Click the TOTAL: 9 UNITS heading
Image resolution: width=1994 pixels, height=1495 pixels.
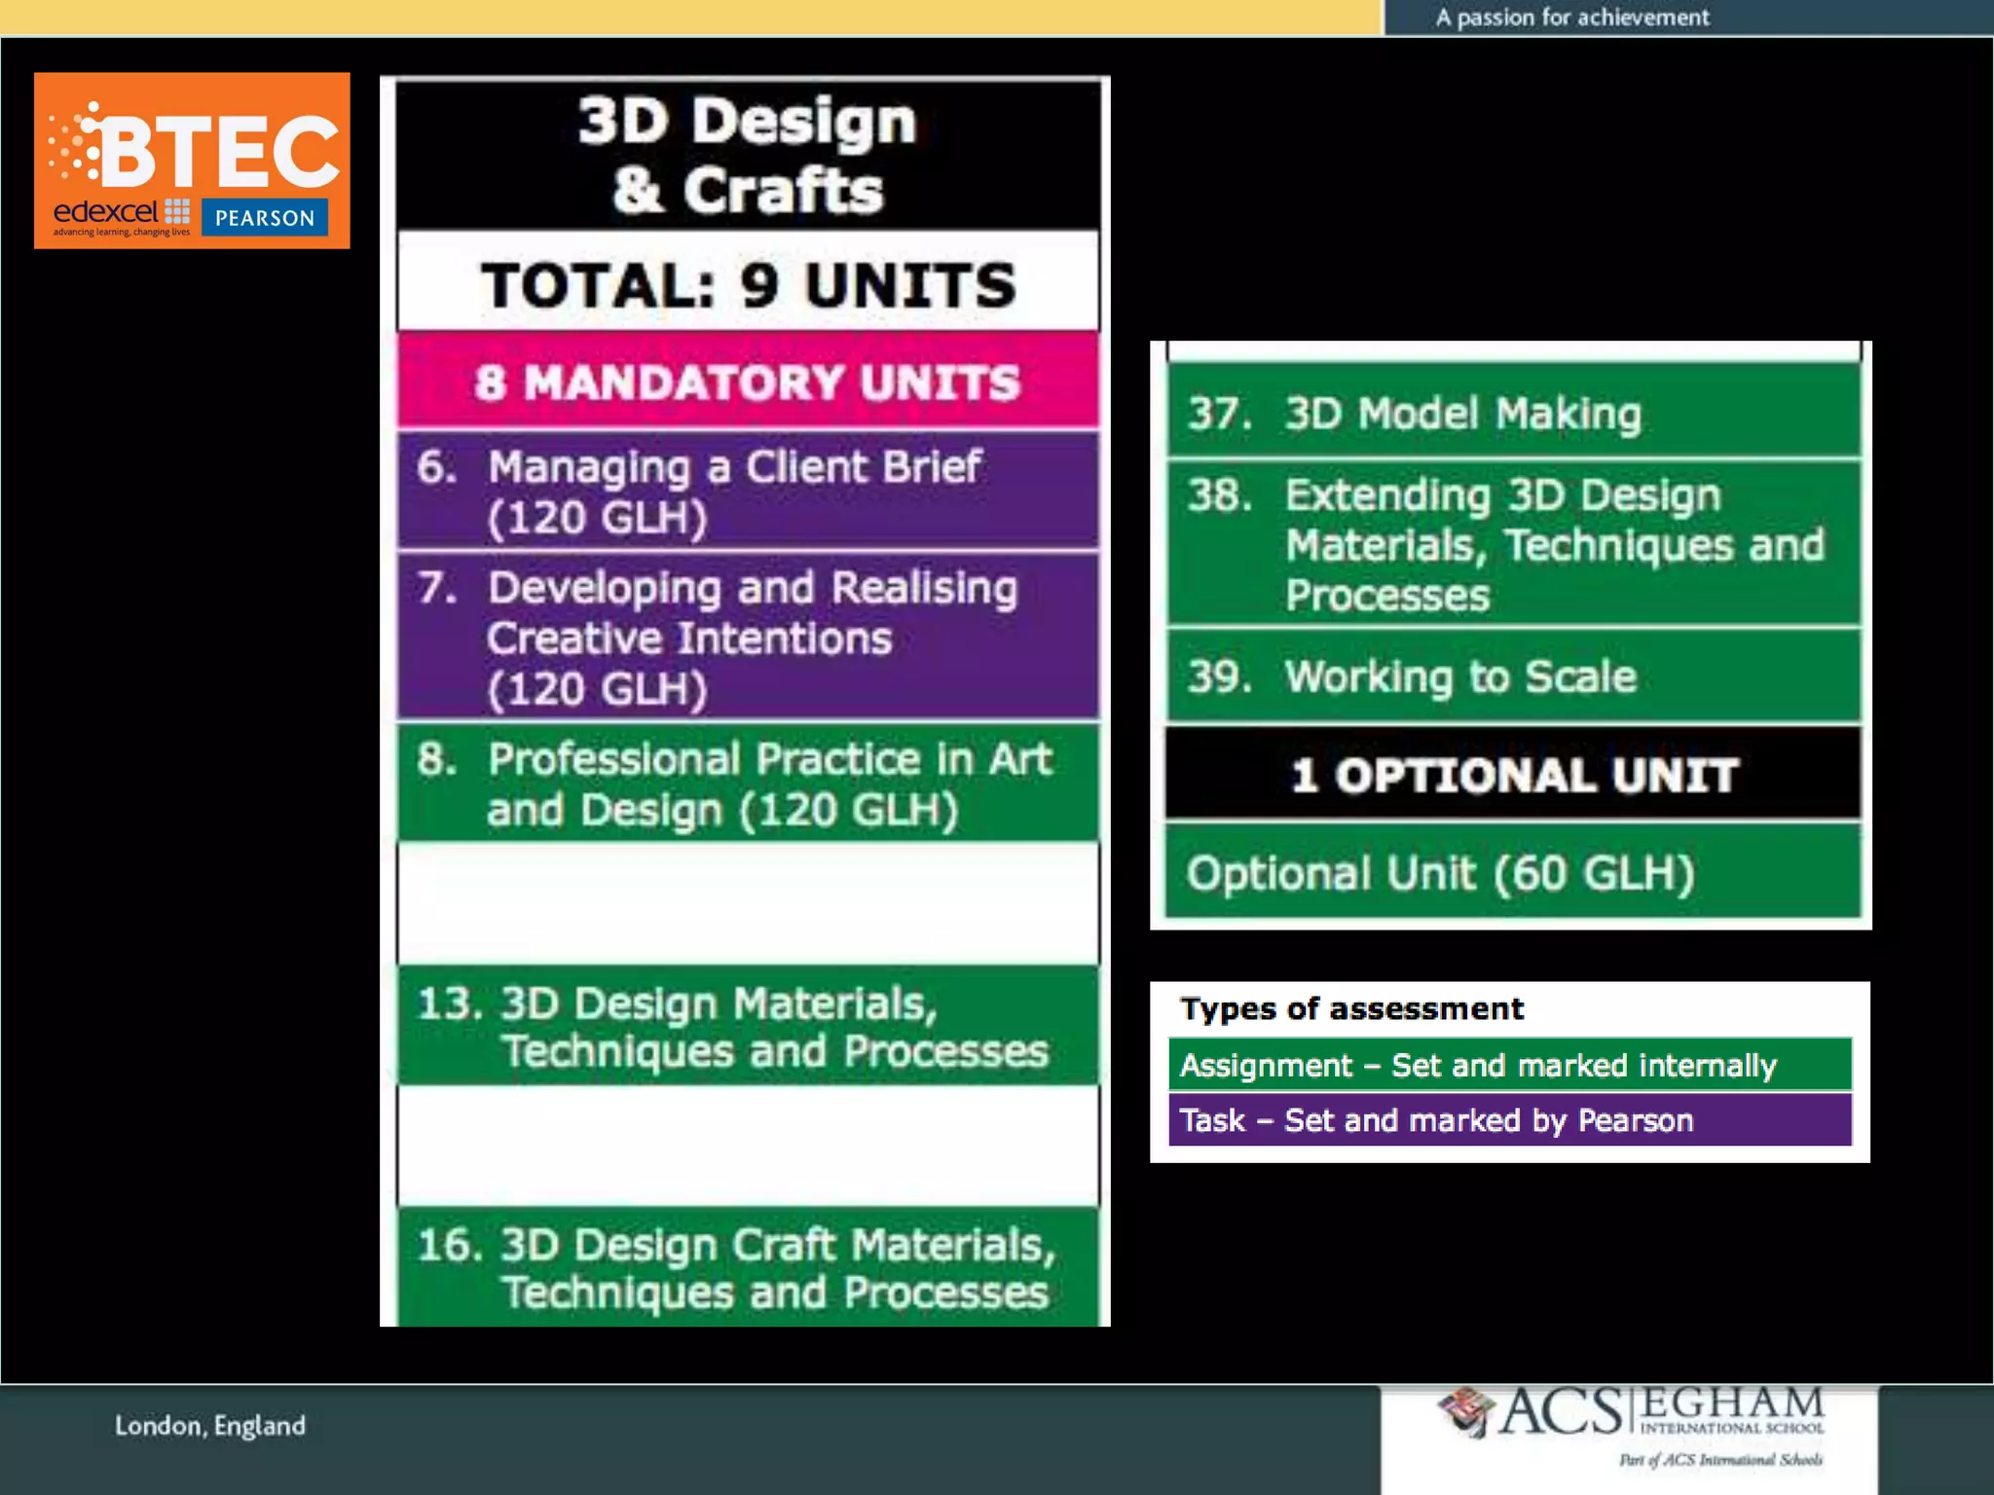(747, 284)
